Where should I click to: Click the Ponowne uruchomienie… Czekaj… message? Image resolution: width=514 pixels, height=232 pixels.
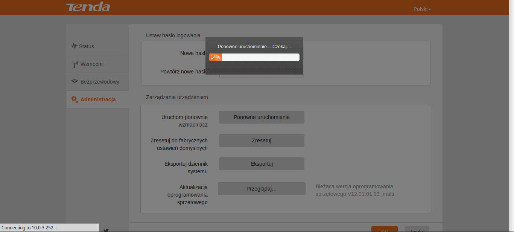click(254, 47)
